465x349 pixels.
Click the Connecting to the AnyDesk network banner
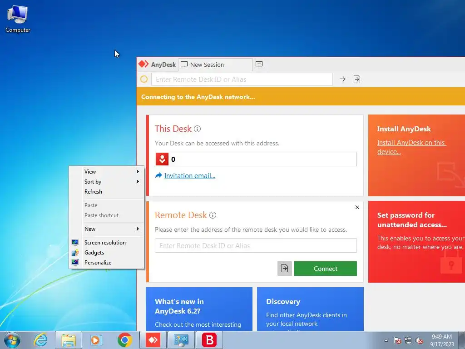[x=301, y=96]
